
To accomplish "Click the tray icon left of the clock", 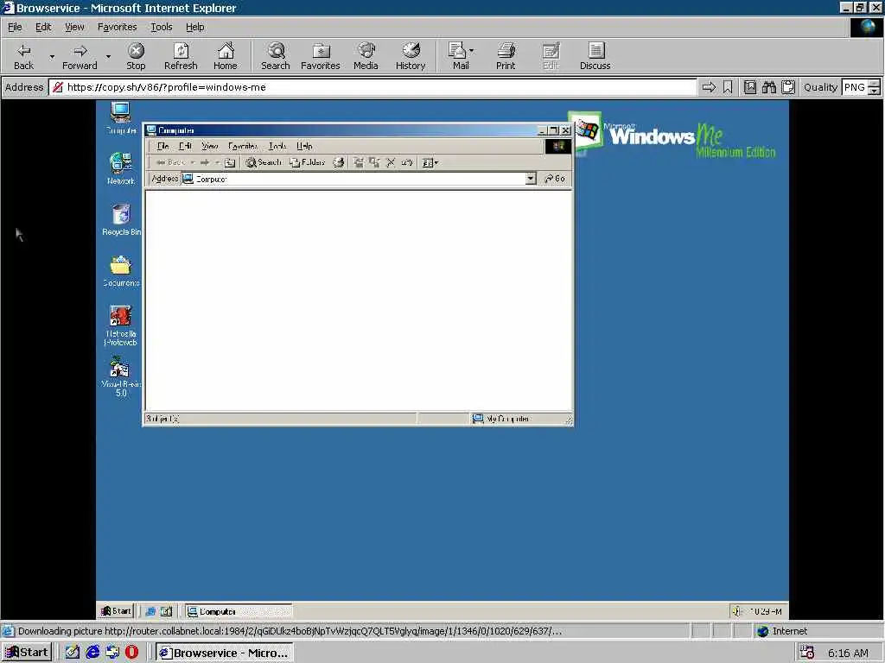I will tap(807, 653).
